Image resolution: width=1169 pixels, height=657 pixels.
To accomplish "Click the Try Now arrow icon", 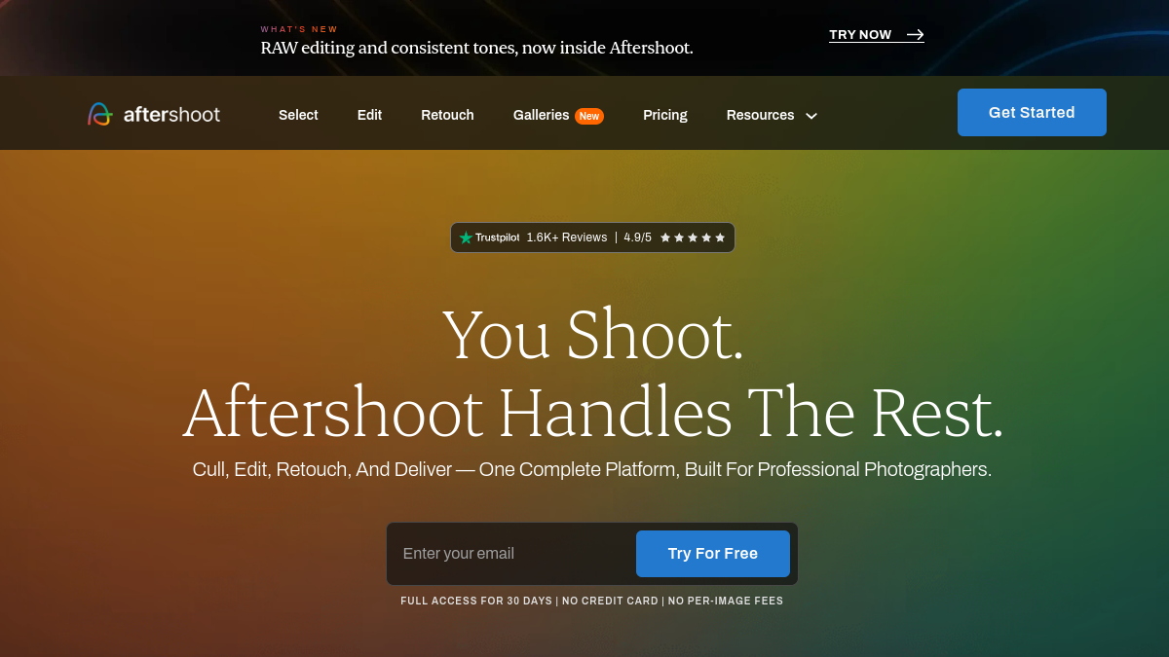I will (x=915, y=35).
